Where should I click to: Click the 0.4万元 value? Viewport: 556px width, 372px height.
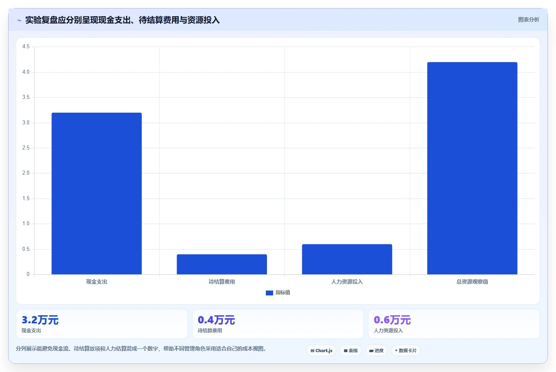point(216,320)
